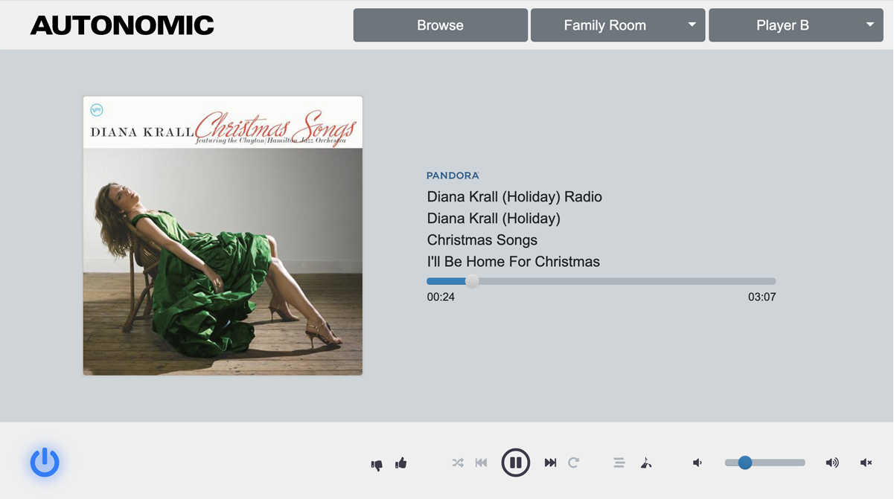Give the song a thumbs up
Viewport: 894px width, 499px height.
(x=401, y=463)
